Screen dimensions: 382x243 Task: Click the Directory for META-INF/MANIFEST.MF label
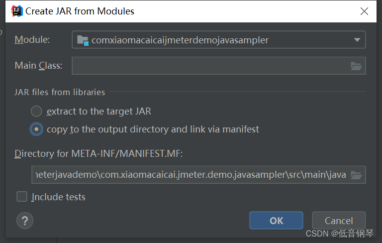(98, 154)
